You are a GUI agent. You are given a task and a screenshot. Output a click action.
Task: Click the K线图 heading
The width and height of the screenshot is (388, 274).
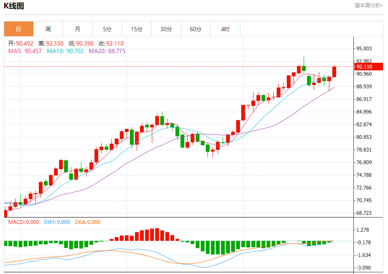[x=14, y=6]
